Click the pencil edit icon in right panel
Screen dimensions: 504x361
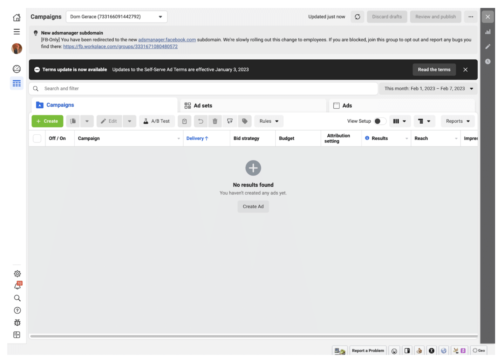coord(488,47)
